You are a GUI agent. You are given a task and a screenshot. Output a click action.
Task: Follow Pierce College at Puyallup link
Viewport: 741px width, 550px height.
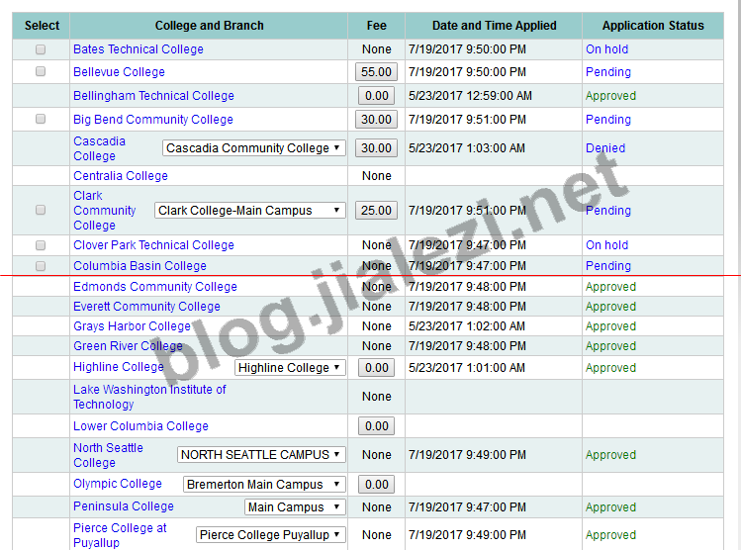click(x=120, y=535)
